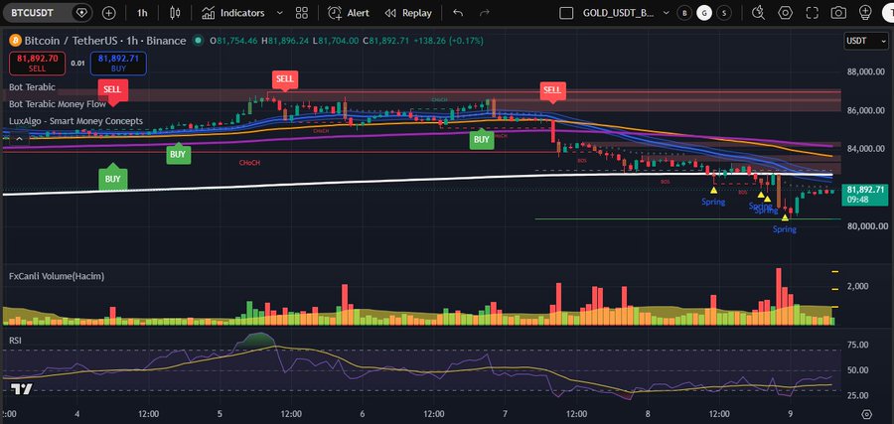894x424 pixels.
Task: Start bar Replay mode
Action: point(408,13)
